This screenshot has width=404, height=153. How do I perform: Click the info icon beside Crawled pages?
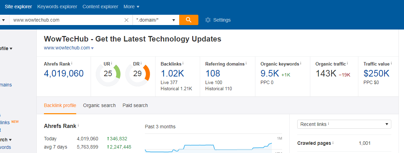point(333,143)
